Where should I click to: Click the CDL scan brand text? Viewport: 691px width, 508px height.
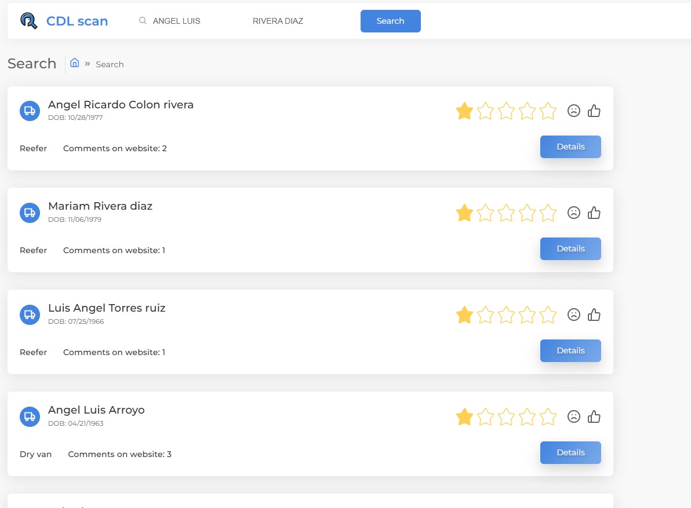(x=77, y=21)
